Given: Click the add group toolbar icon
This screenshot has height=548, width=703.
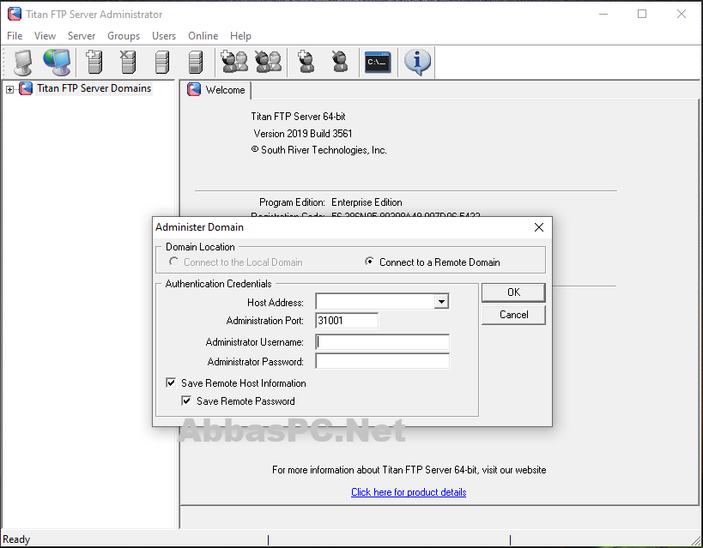Looking at the screenshot, I should 234,62.
